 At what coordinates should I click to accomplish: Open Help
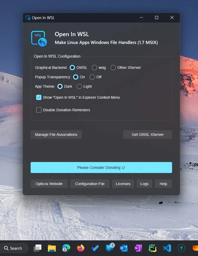[163, 184]
